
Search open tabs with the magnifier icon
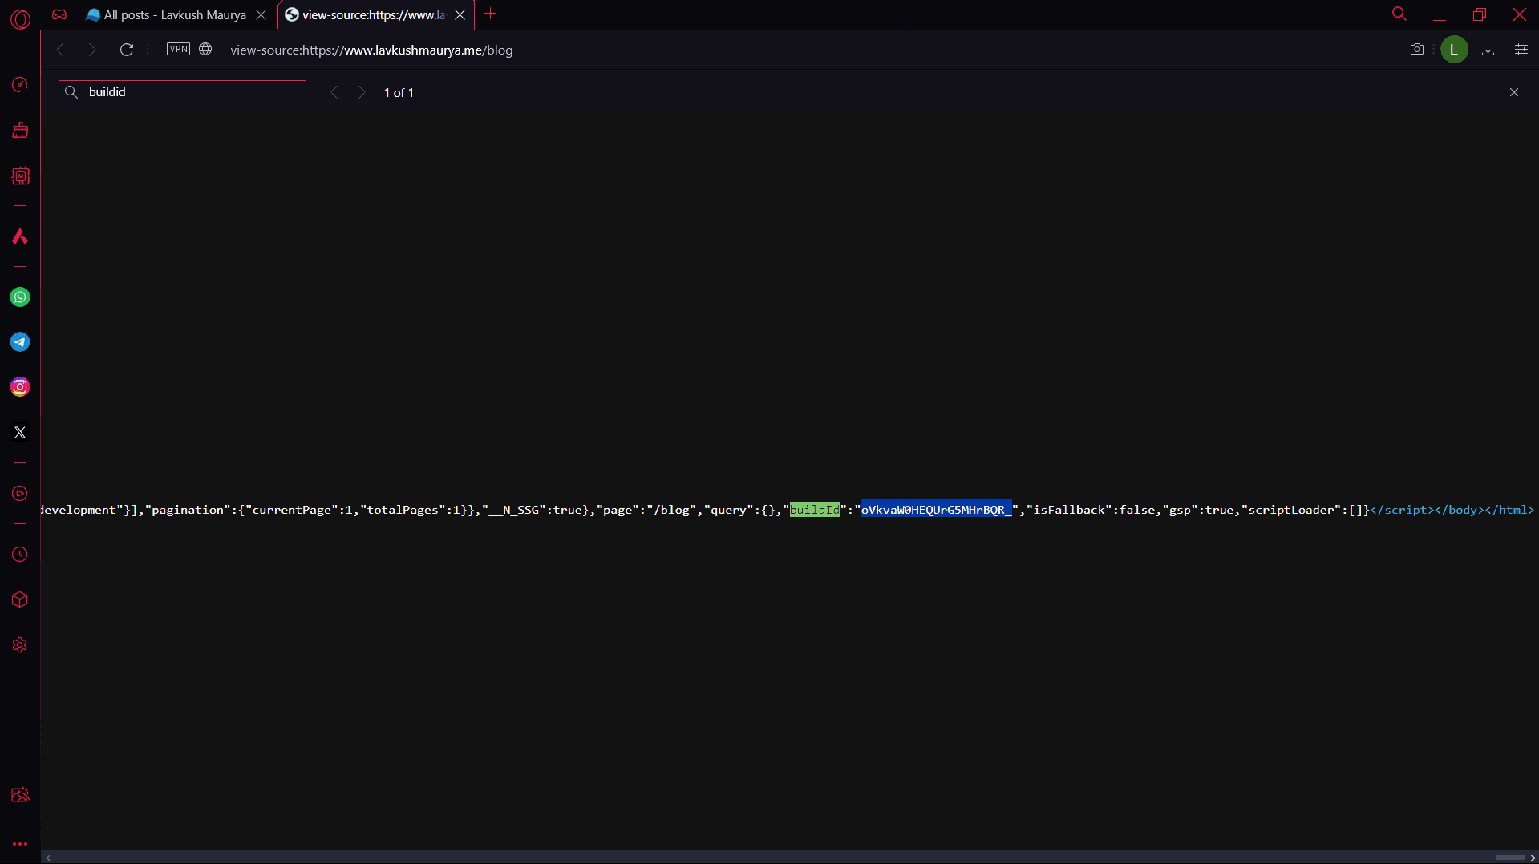click(1399, 14)
